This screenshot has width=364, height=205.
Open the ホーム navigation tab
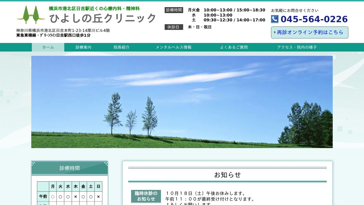coord(48,47)
